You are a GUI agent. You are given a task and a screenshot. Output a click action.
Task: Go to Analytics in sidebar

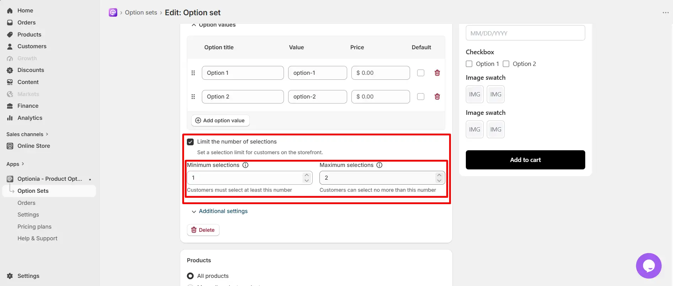click(x=30, y=118)
